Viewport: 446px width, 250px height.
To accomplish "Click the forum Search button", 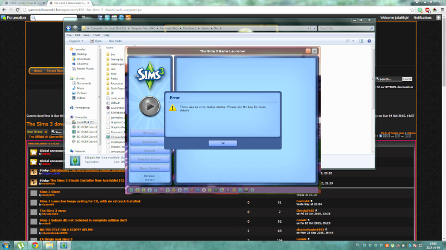I will (407, 79).
